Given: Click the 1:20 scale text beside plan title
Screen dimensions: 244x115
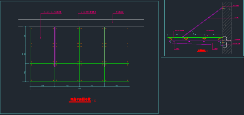Looking at the screenshot, I should pyautogui.click(x=94, y=101).
